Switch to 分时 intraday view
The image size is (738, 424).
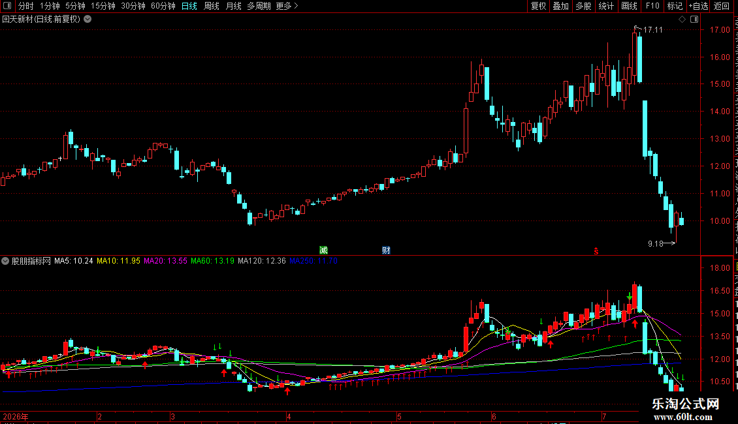tap(26, 6)
